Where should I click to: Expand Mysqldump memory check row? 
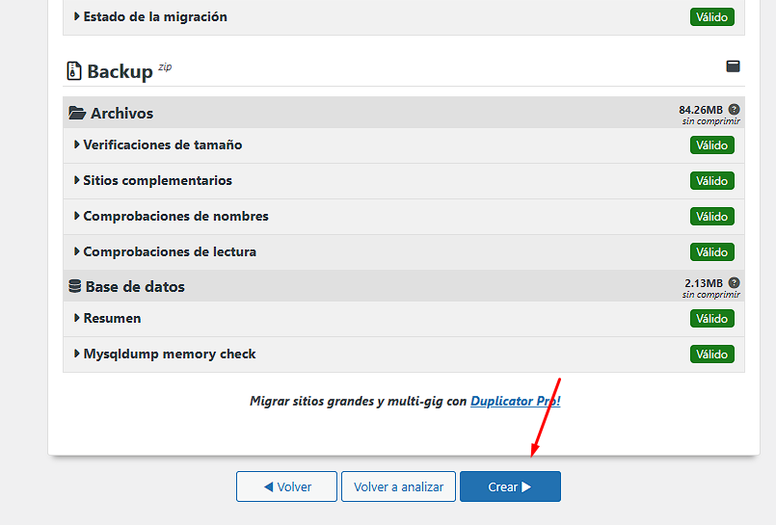[169, 354]
